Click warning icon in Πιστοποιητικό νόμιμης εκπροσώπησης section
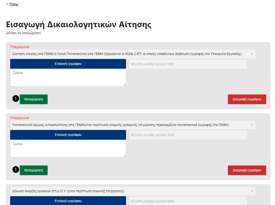This screenshot has width=275, height=205. tap(16, 170)
